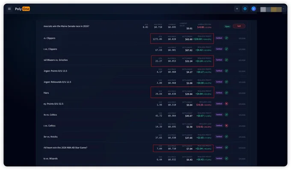Screen dimensions: 291x170
Task: Click green check on Blazers vs. Grizzlies row
Action: pos(226,60)
